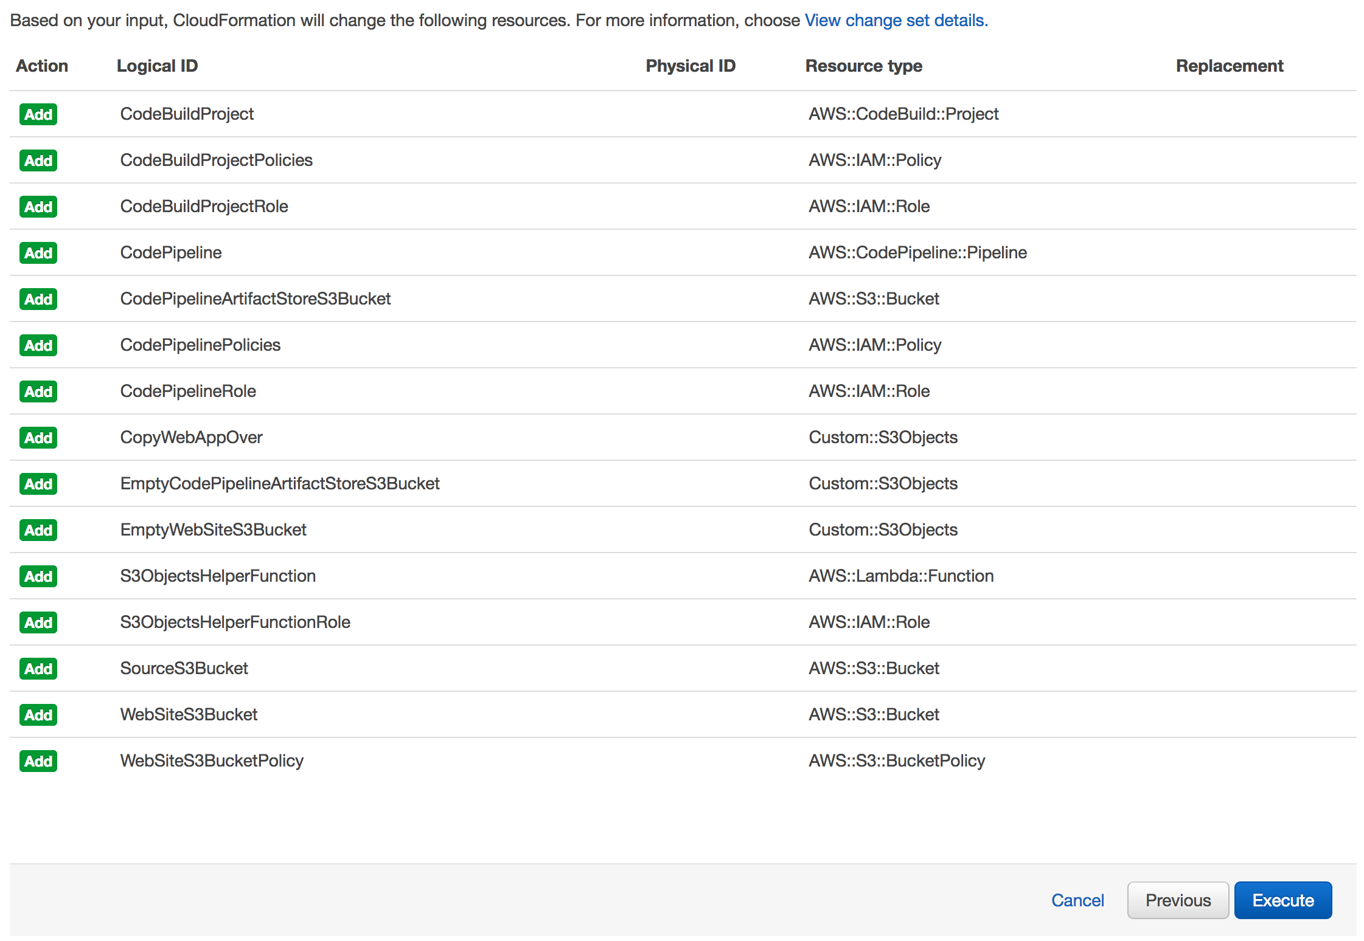Select the SourceS3Bucket logical ID
This screenshot has height=941, width=1364.
click(x=184, y=669)
